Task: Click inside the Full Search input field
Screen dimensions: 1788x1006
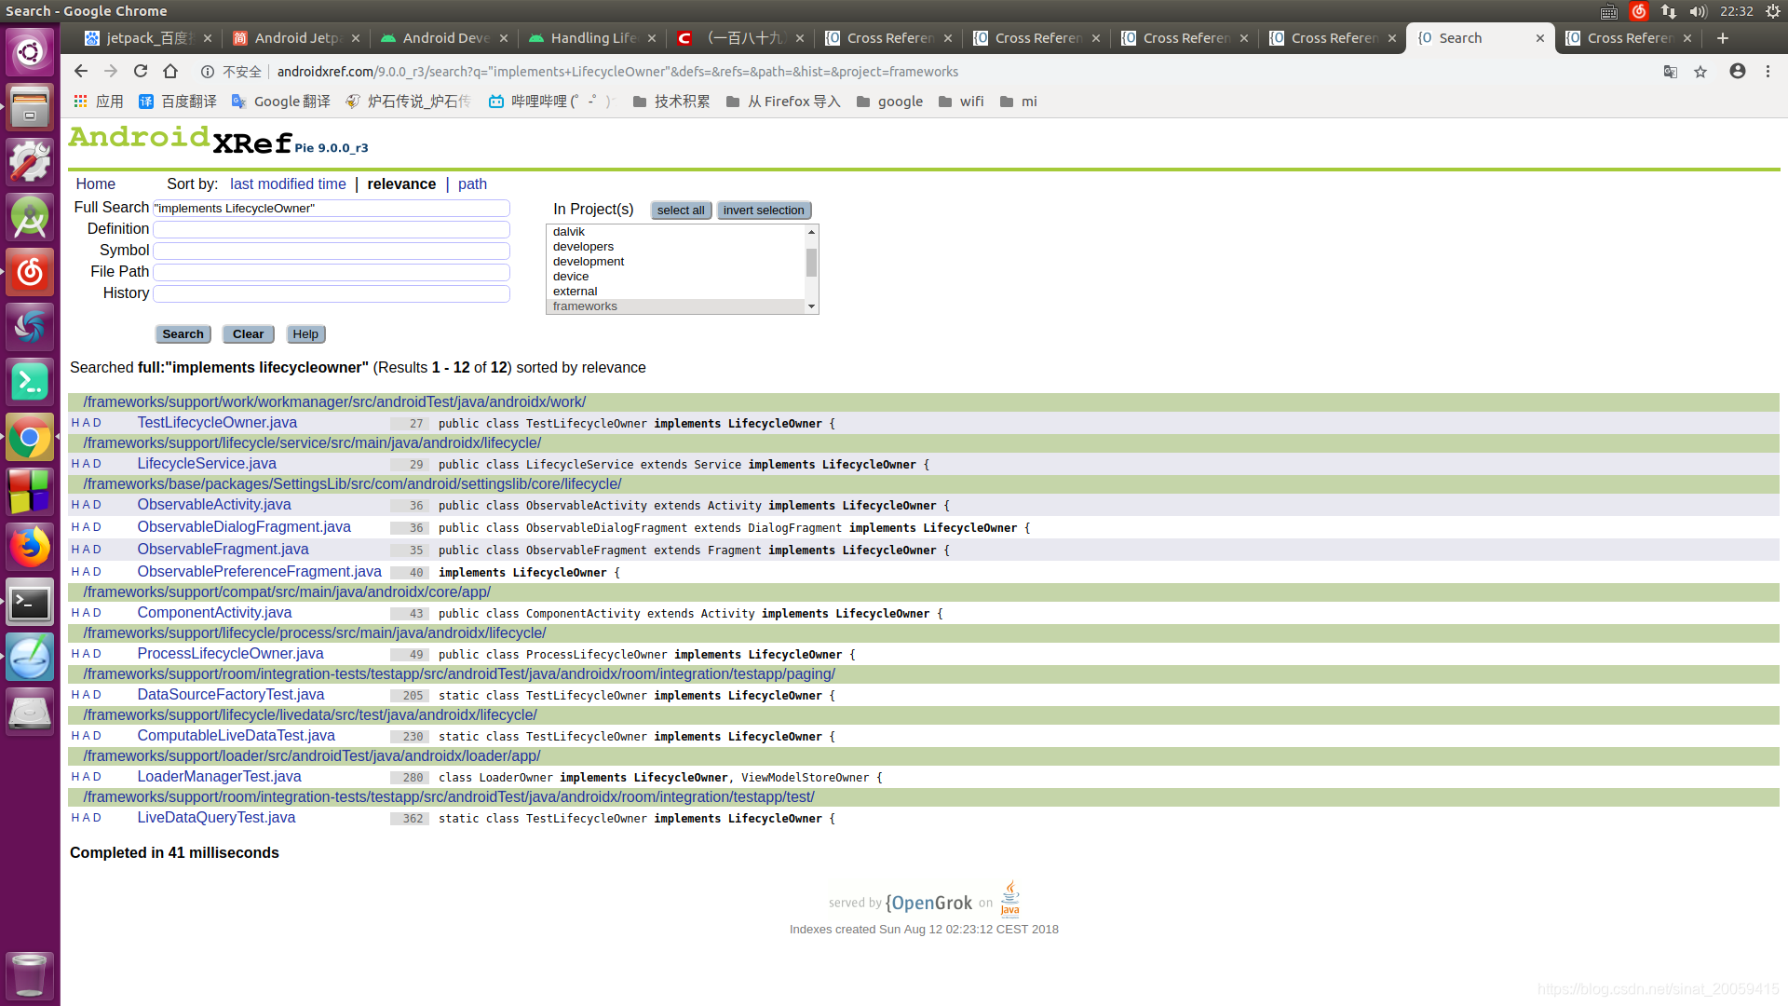Action: [x=331, y=208]
